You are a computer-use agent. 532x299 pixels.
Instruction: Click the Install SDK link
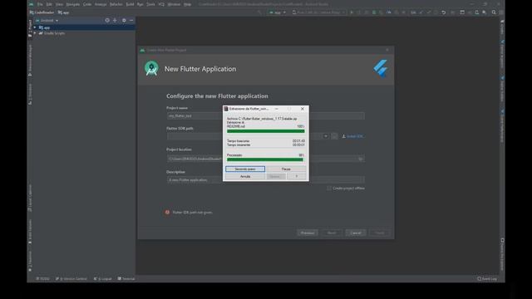click(x=352, y=136)
